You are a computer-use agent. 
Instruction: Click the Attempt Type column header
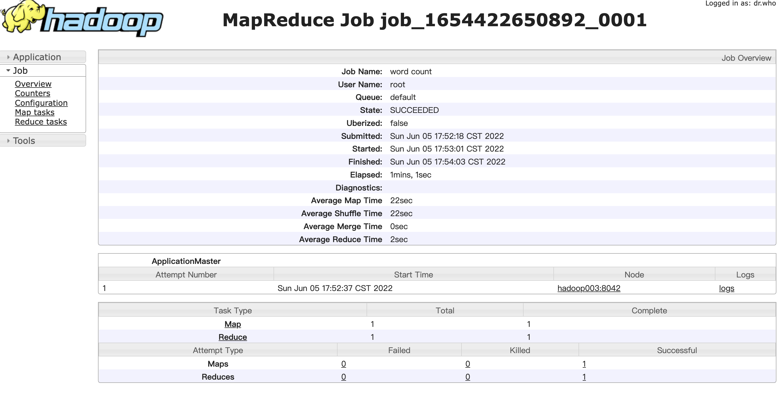tap(218, 350)
